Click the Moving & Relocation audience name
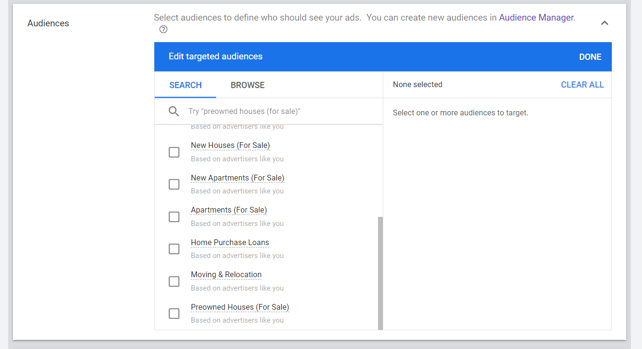 point(226,275)
